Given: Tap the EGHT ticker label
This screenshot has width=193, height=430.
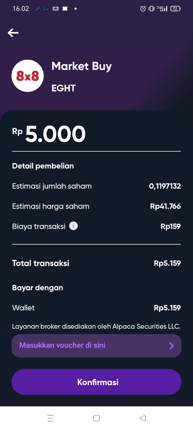Looking at the screenshot, I should point(64,88).
